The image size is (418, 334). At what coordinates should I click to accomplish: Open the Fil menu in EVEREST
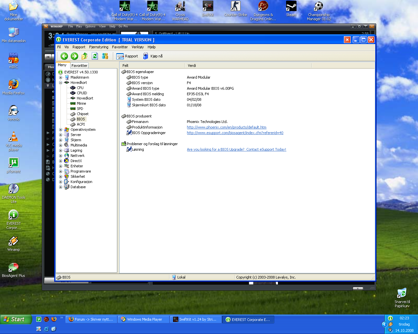[x=59, y=47]
